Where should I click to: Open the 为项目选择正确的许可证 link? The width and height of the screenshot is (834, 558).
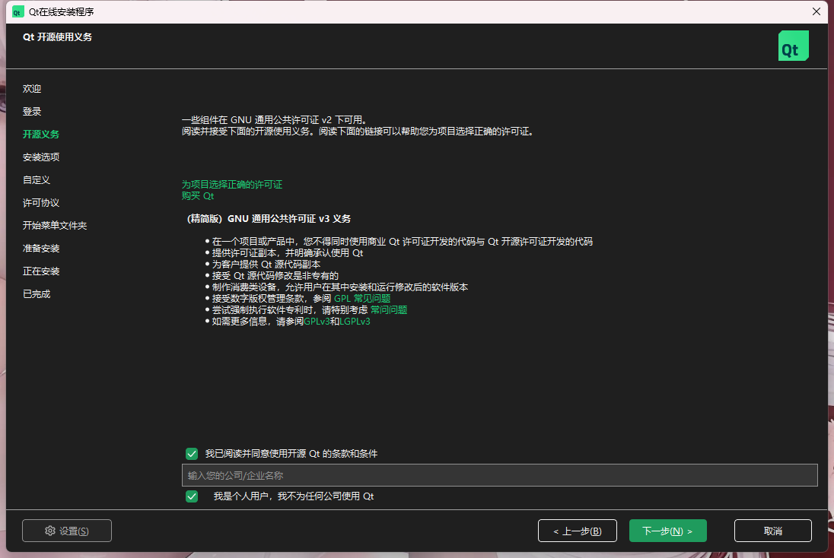[x=232, y=185]
